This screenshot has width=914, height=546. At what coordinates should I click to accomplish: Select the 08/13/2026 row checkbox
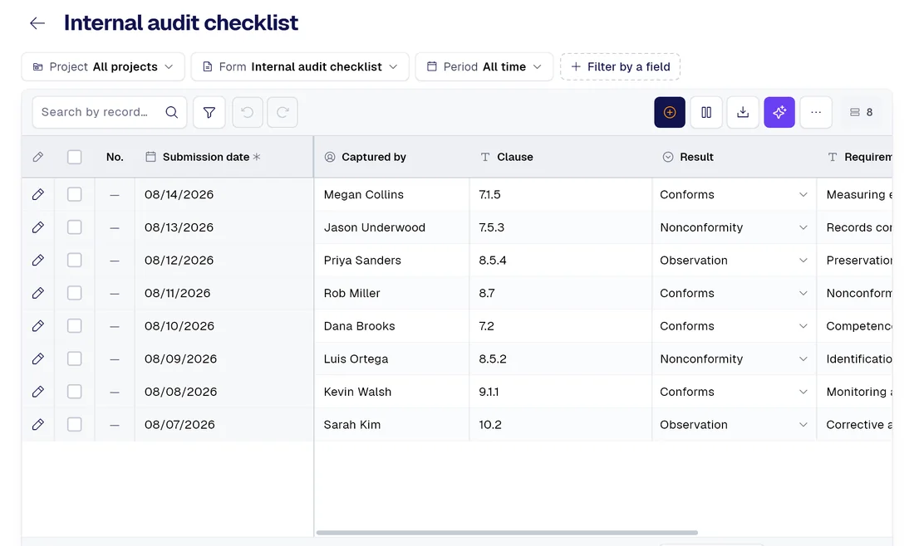pos(75,227)
